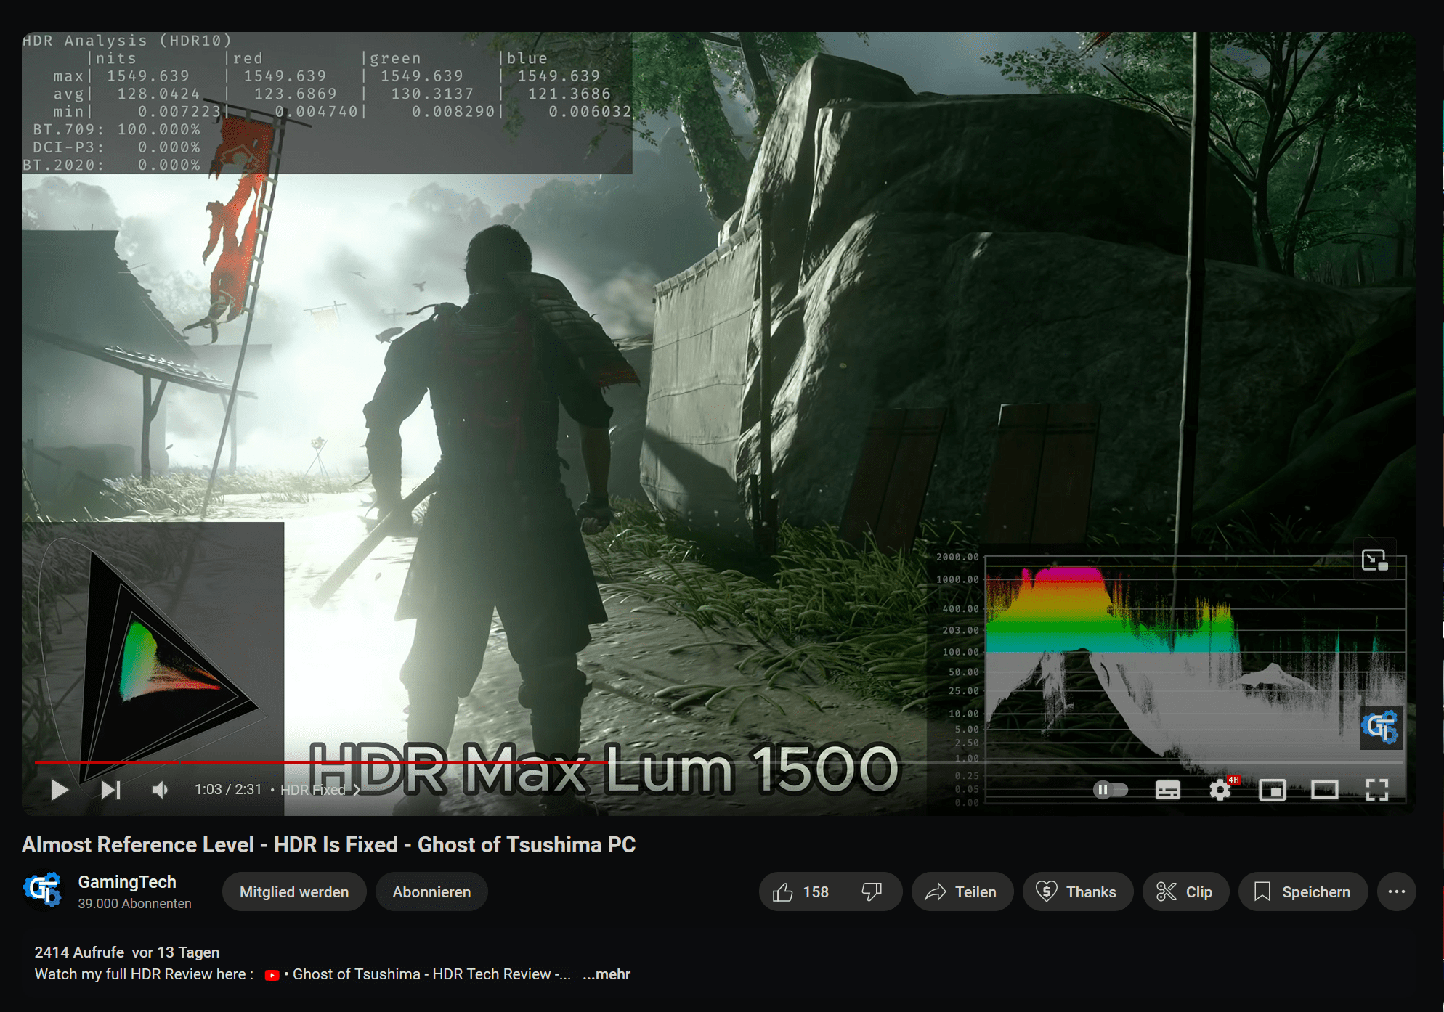1444x1012 pixels.
Task: Dislike the video with thumbs down
Action: (872, 891)
